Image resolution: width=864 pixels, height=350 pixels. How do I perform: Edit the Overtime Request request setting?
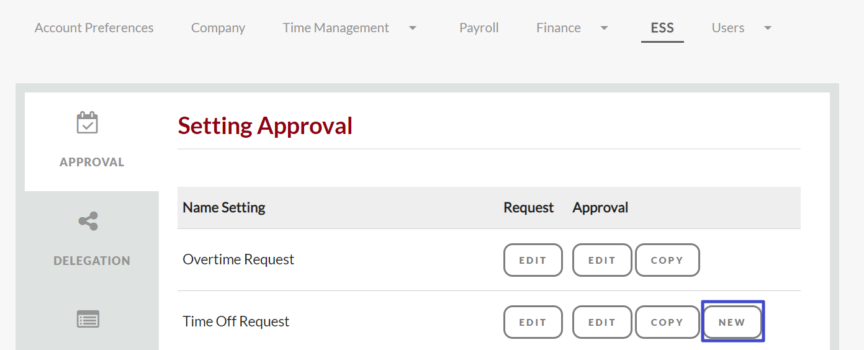[533, 260]
